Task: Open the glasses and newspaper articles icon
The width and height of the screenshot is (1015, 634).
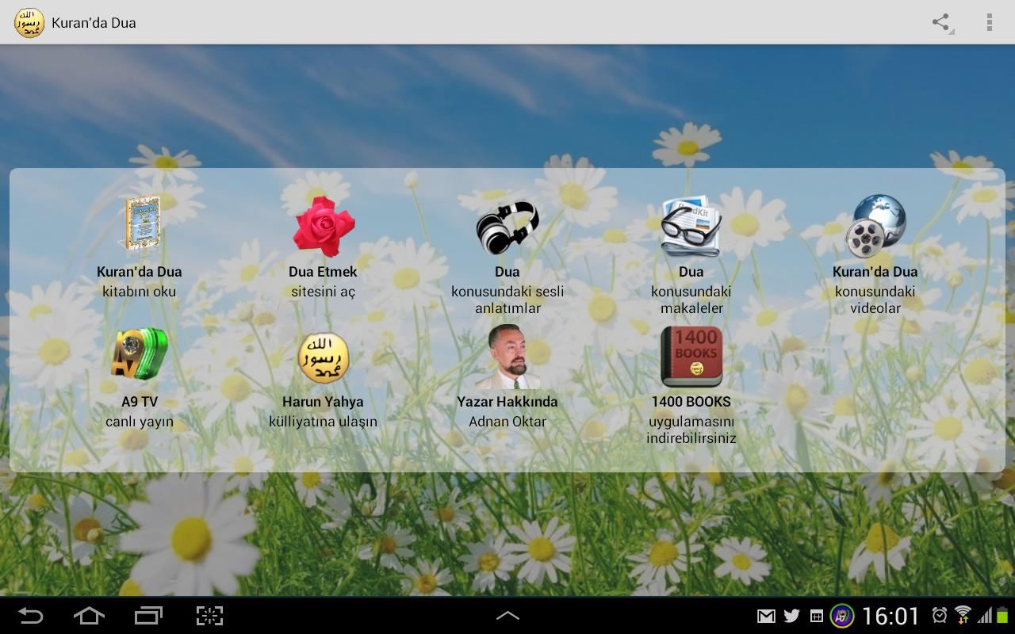Action: pos(691,226)
